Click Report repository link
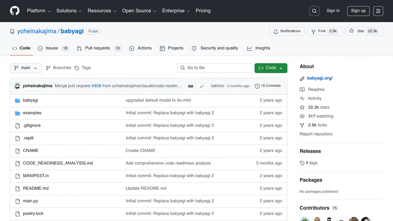The width and height of the screenshot is (393, 221). tap(316, 134)
